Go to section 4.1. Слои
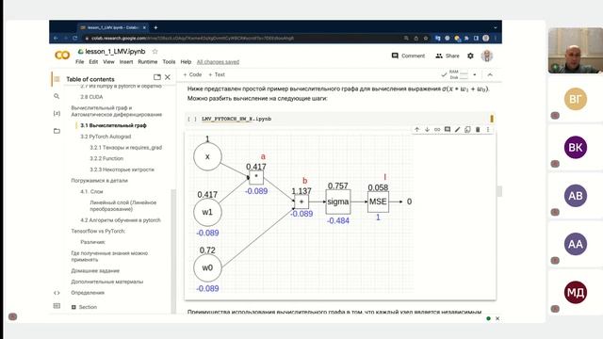This screenshot has height=339, width=603. [x=91, y=191]
